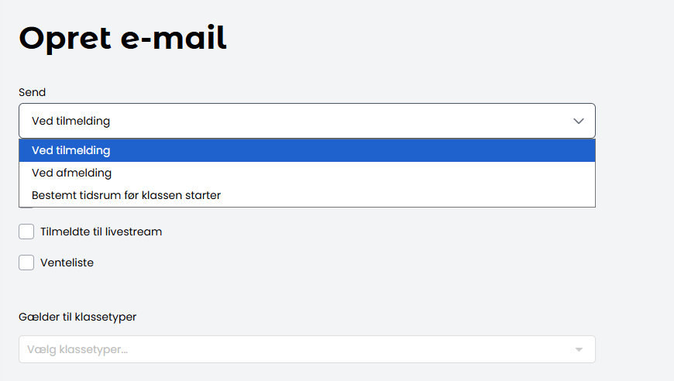Screen dimensions: 674x381
Task: Click the 'Opret e-mail' page heading
Action: tap(122, 39)
